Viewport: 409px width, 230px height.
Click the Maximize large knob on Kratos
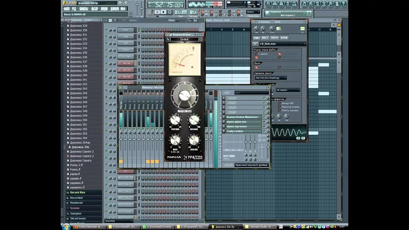coord(185,95)
